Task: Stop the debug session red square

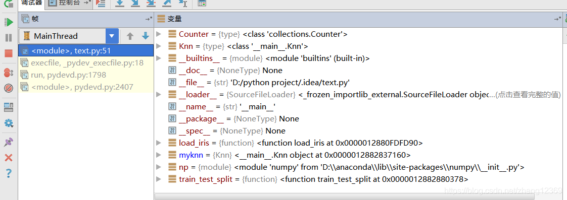Action: coord(8,53)
